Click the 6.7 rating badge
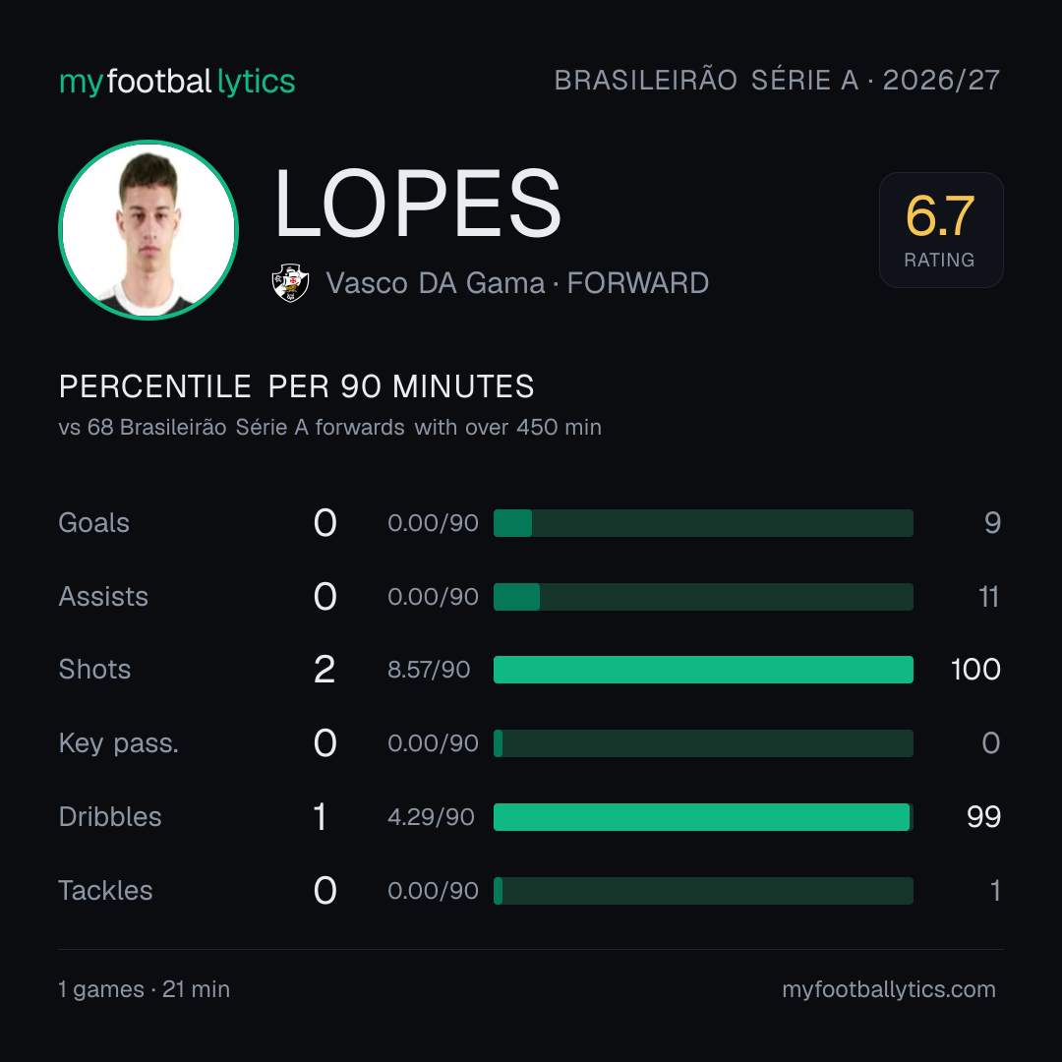The width and height of the screenshot is (1062, 1062). [941, 229]
